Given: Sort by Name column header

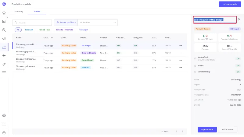Looking at the screenshot, I should [x=19, y=37].
